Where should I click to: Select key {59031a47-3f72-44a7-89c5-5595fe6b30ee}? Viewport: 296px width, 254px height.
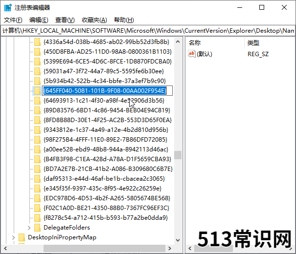104,71
